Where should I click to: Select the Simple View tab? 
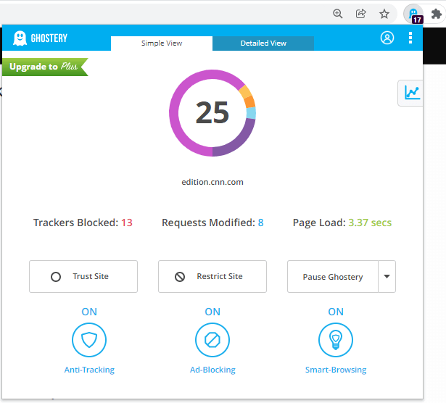162,43
